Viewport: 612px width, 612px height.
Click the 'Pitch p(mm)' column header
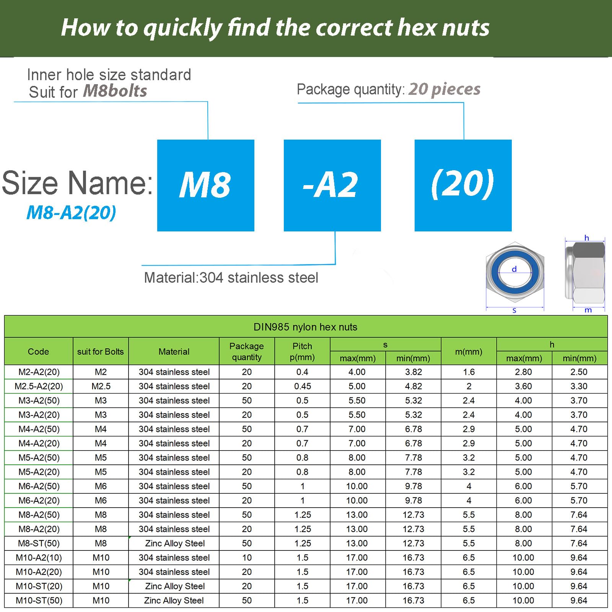coord(302,352)
